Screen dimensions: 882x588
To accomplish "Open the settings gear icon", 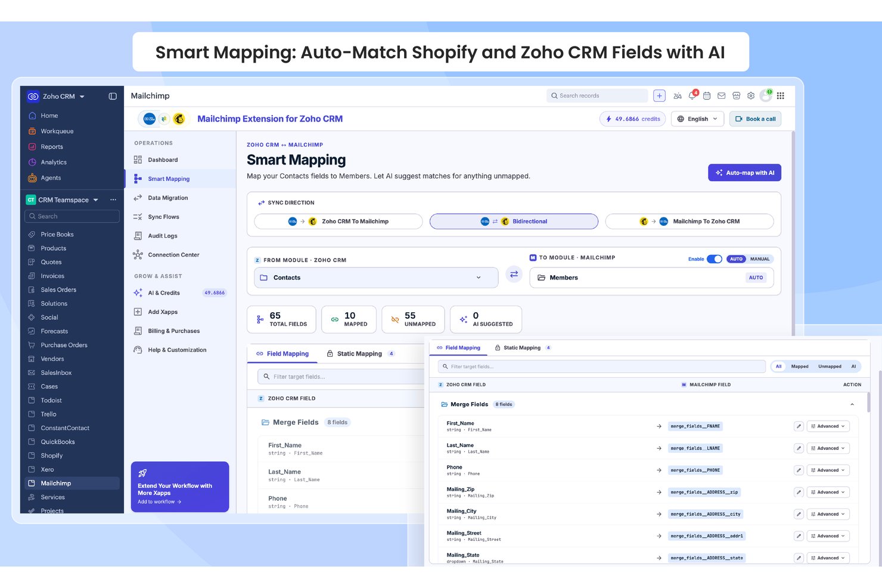I will pos(751,95).
